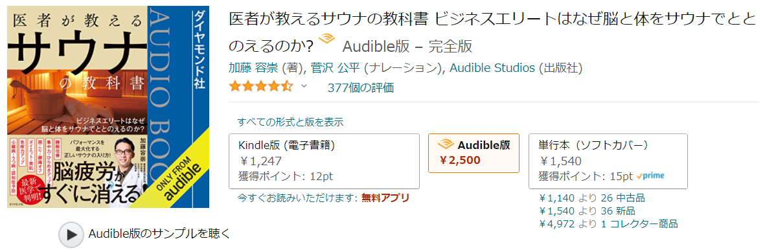This screenshot has height=252, width=776.
Task: Open すべての形式と版を表示 link
Action: 290,122
